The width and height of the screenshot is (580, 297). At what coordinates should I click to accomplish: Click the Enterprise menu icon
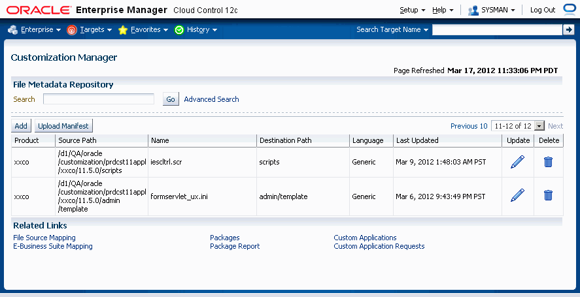12,30
